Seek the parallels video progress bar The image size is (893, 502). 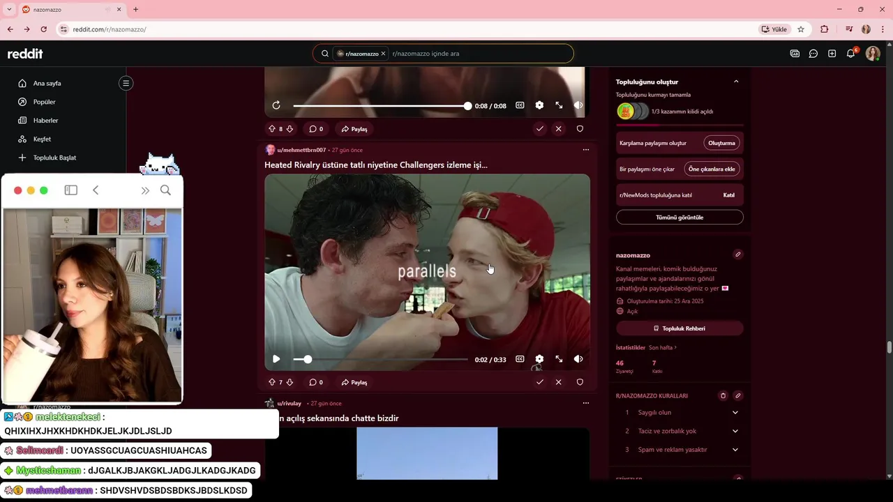pos(380,359)
